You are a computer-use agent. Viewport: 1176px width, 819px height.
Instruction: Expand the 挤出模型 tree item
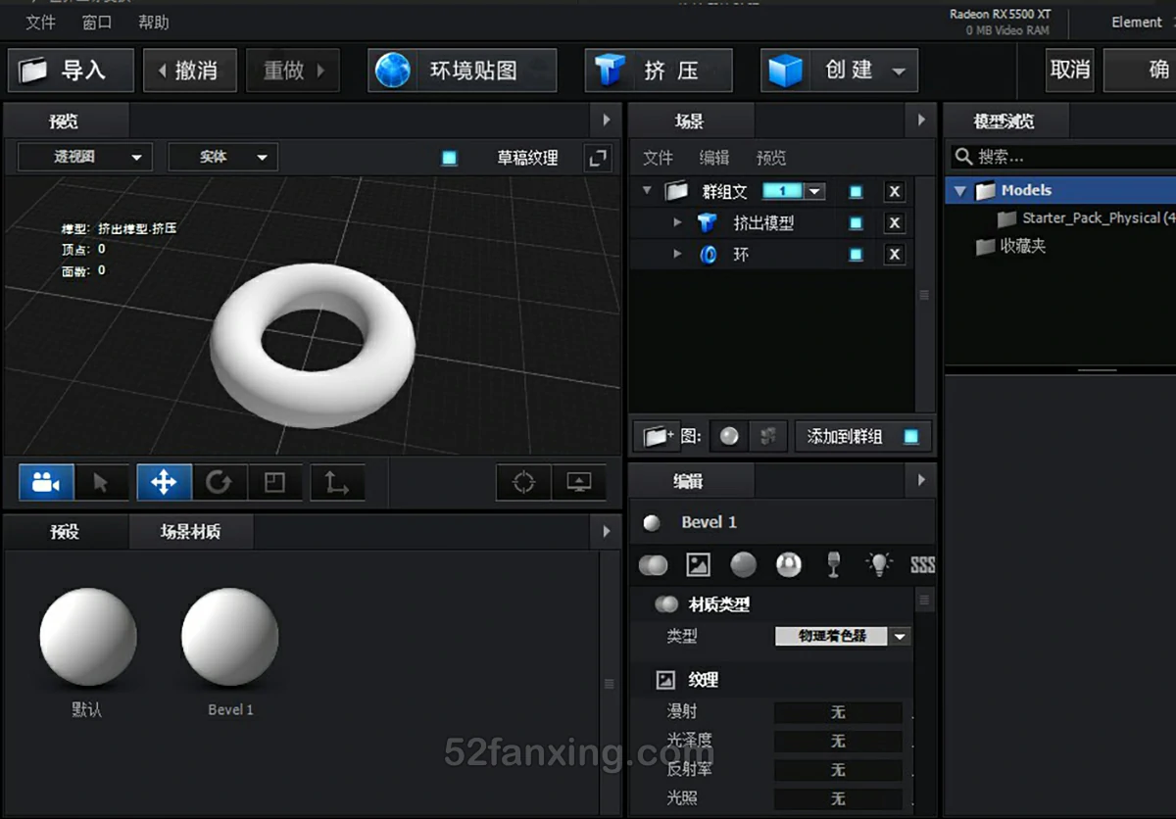coord(677,223)
